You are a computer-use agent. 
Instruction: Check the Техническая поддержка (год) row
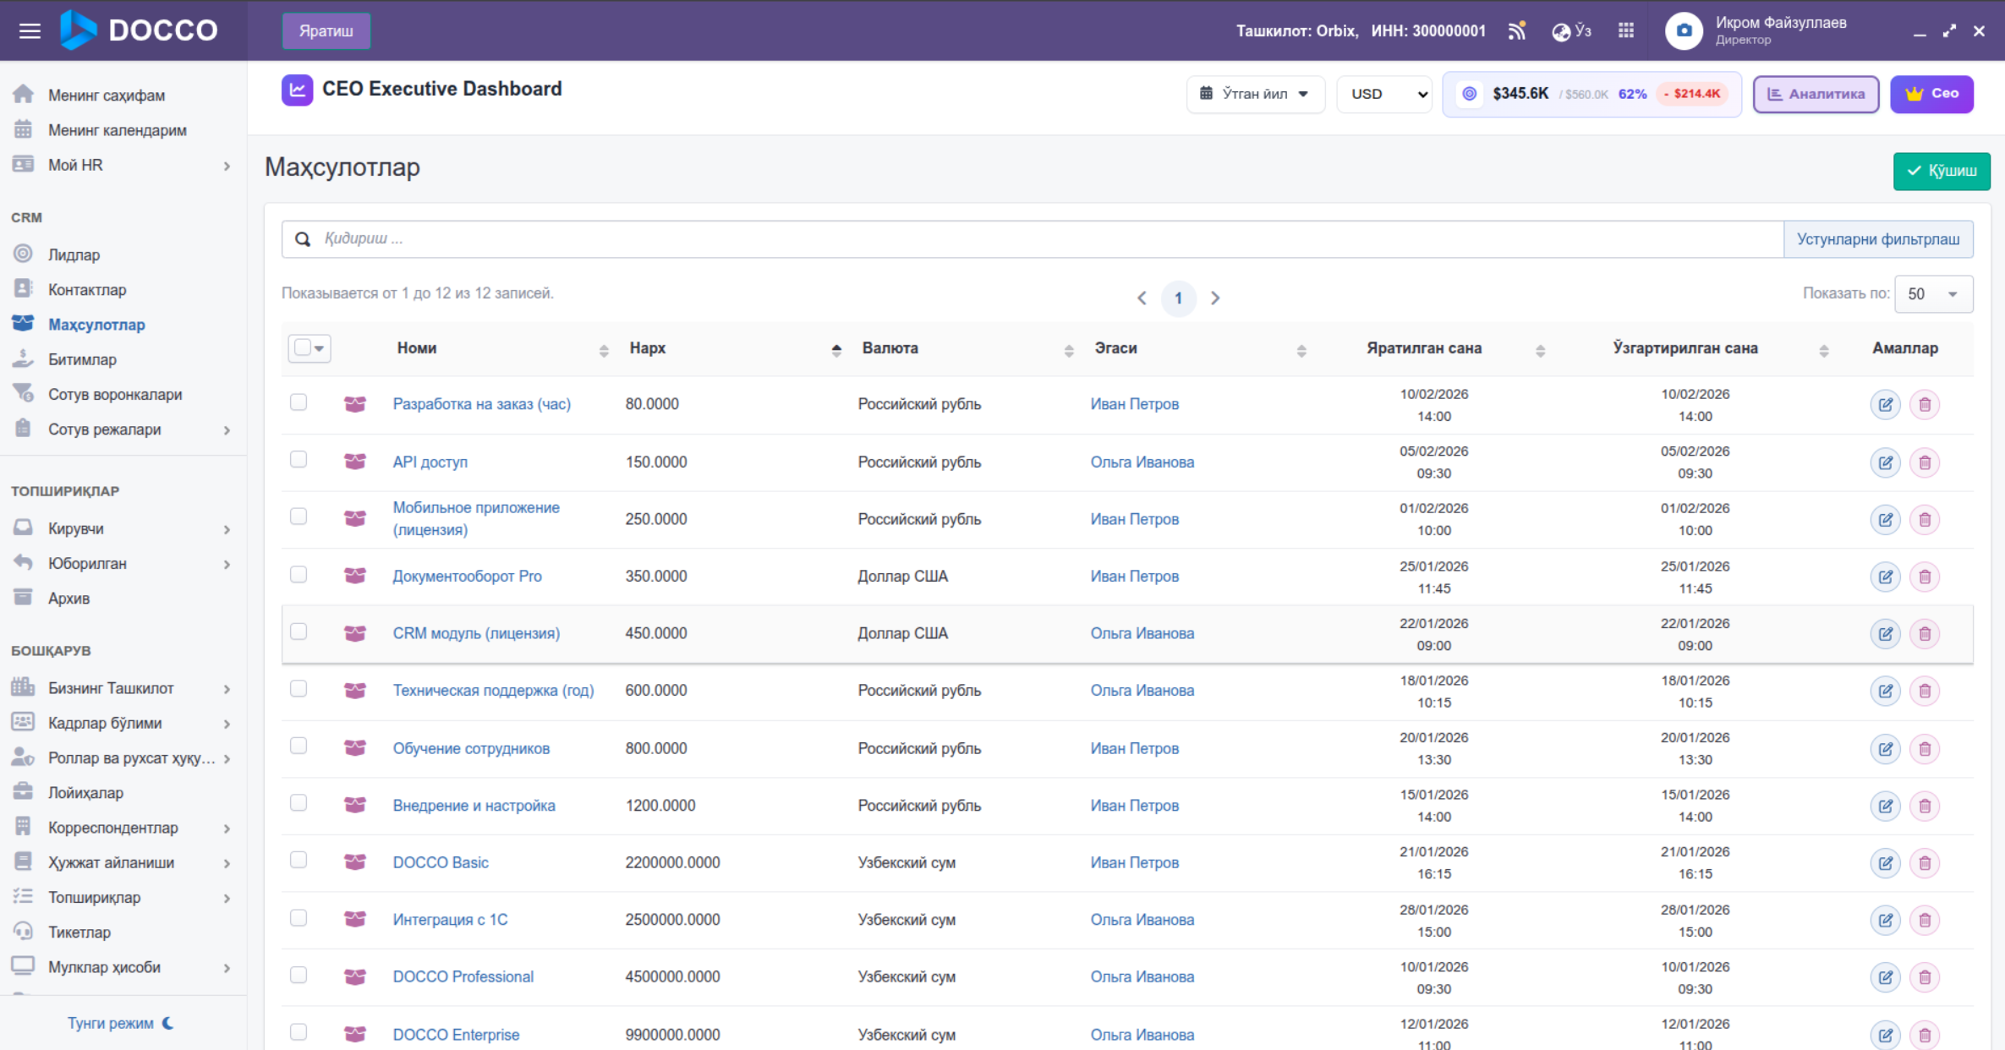point(299,688)
